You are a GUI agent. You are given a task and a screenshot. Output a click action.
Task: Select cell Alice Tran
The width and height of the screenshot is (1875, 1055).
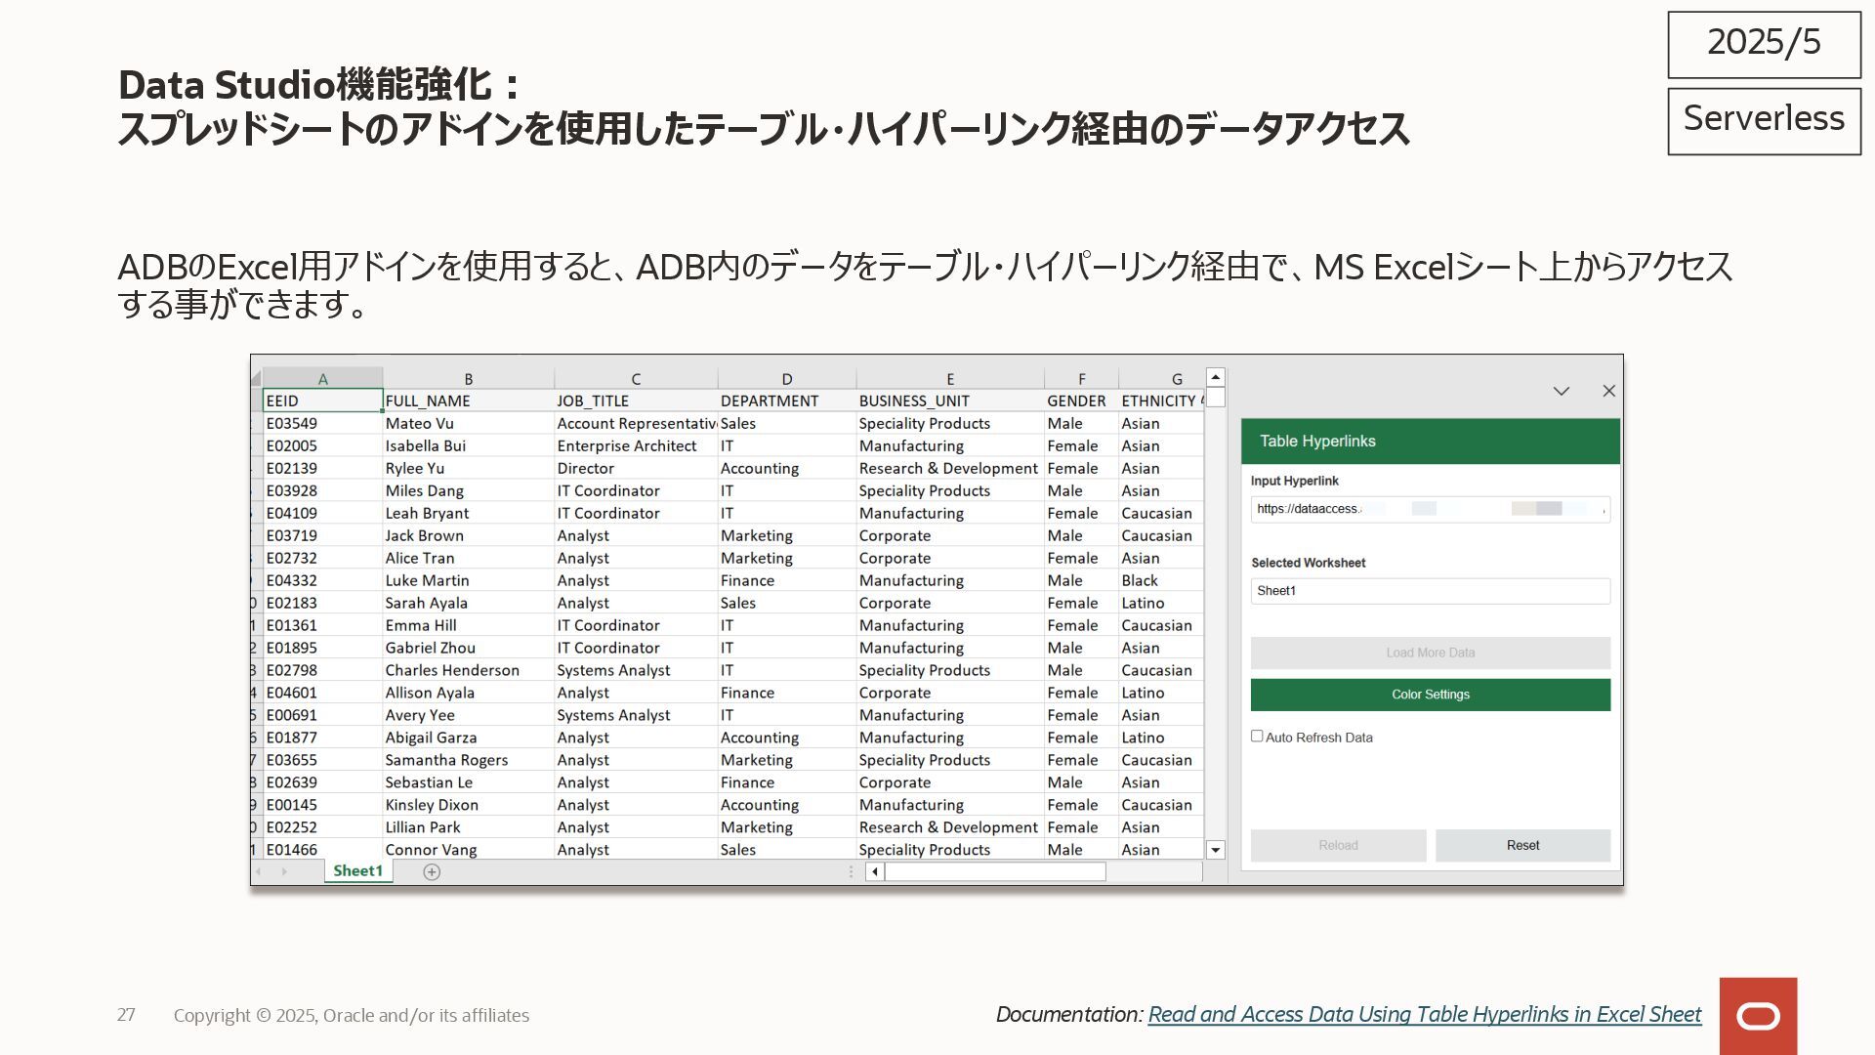tap(468, 558)
